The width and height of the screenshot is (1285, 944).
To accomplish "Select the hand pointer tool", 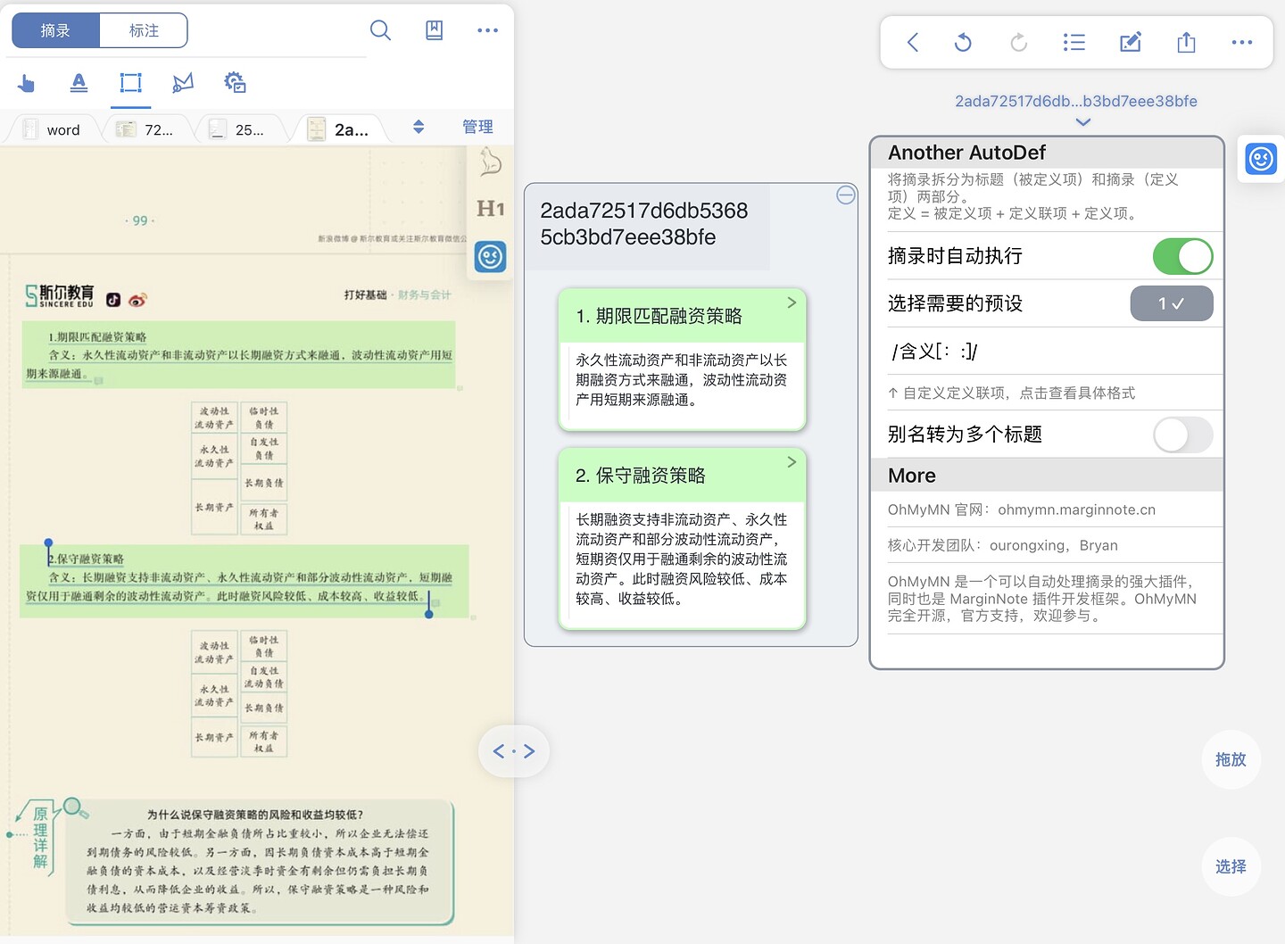I will point(26,83).
